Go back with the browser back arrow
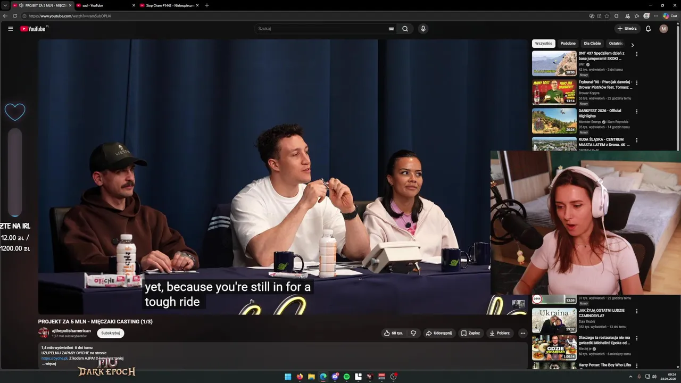This screenshot has width=681, height=383. [x=5, y=16]
